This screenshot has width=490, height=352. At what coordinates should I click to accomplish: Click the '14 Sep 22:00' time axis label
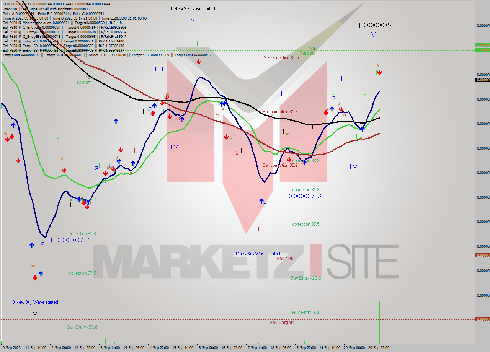coord(158,348)
